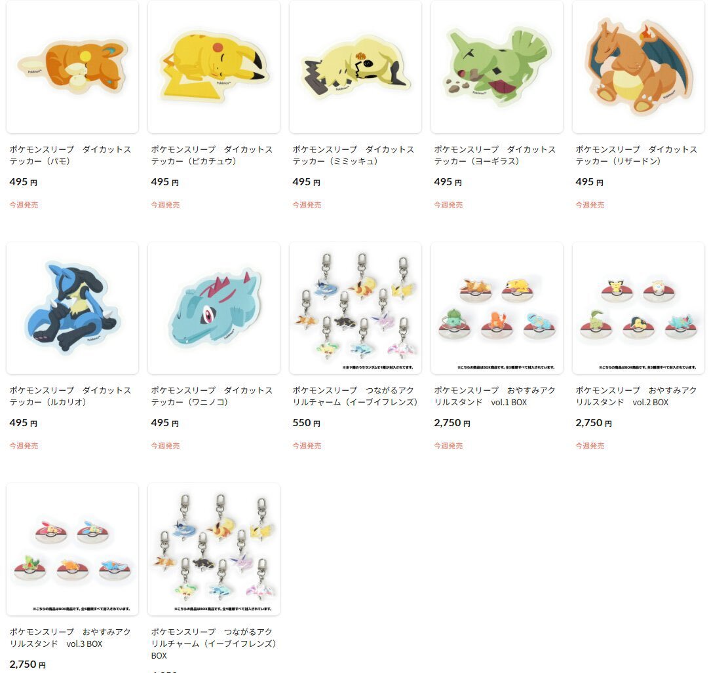Screen dimensions: 709x673
Task: View the acrylic stand vol.3 BOX image
Action: tap(72, 549)
